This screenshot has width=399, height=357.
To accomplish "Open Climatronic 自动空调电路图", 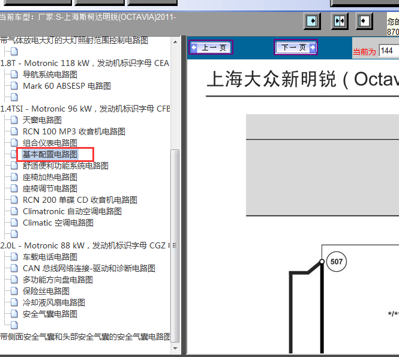I will click(x=72, y=211).
